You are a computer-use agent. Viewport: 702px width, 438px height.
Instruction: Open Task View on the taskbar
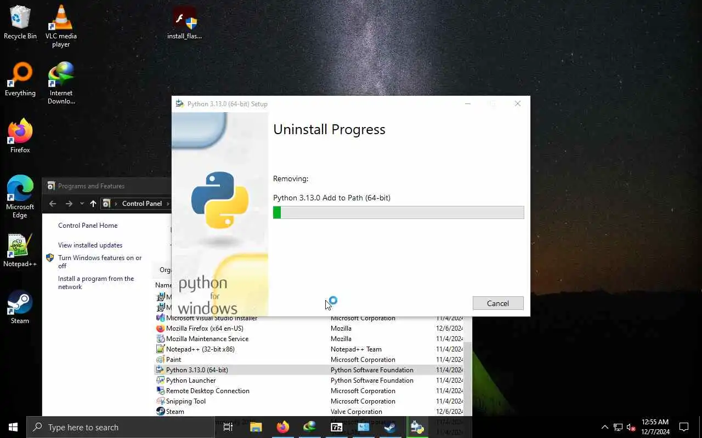coord(228,427)
